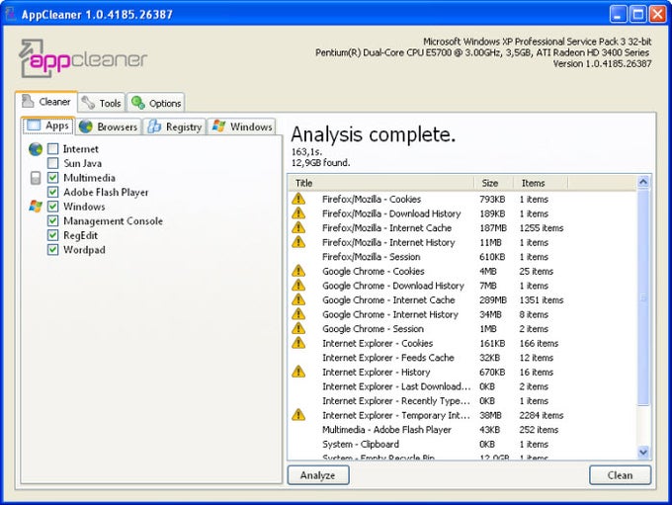This screenshot has width=672, height=505.
Task: Switch to the Windows sub-tab
Action: point(242,126)
